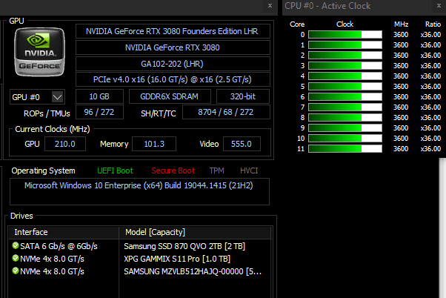Click the Core 9 clock bar

345,128
